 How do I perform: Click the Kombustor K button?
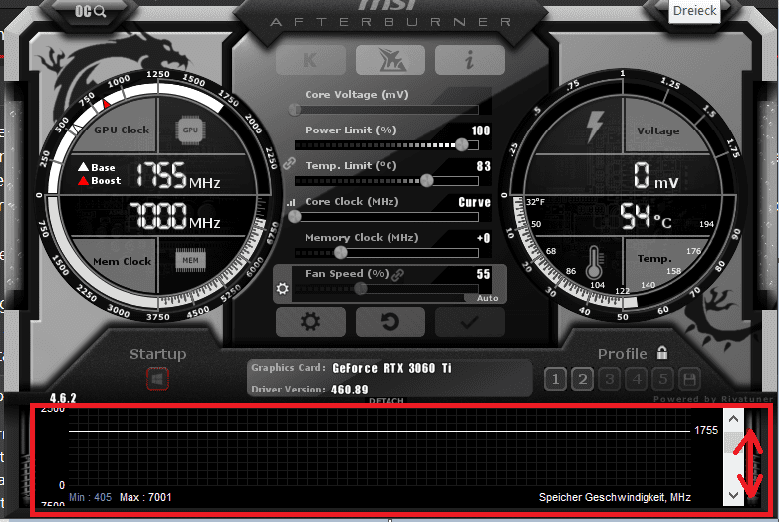[x=311, y=60]
